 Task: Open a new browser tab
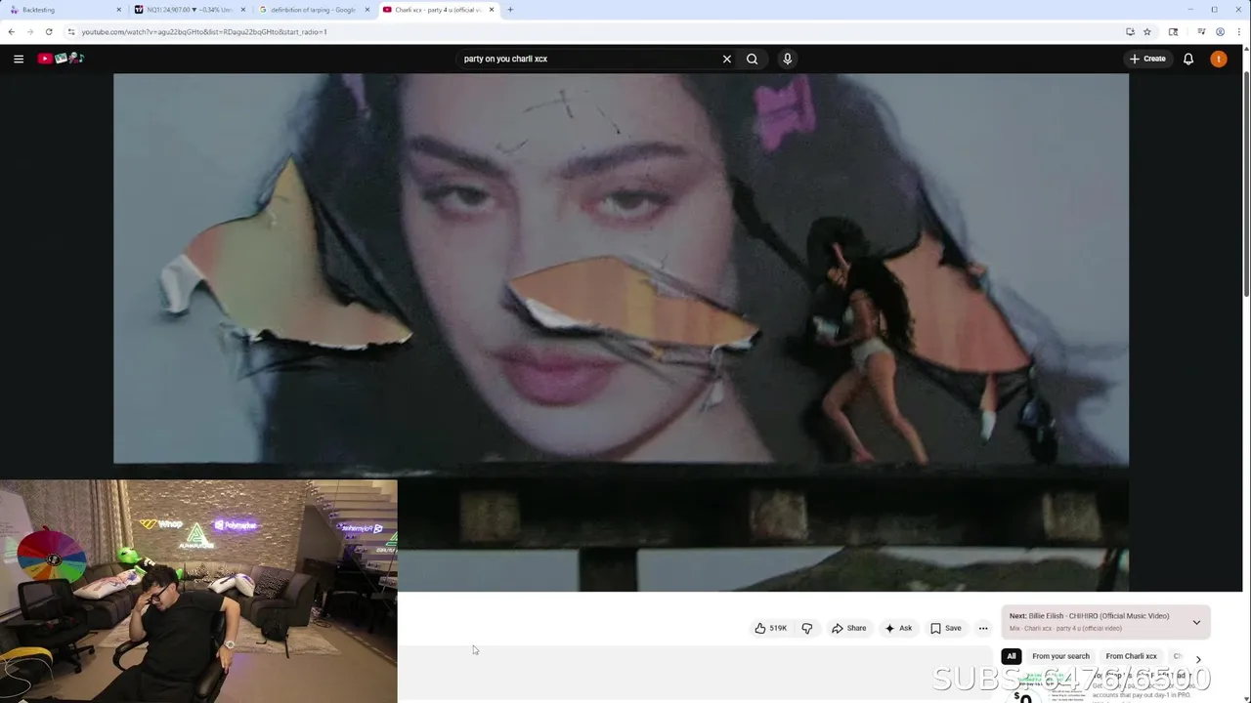tap(510, 10)
